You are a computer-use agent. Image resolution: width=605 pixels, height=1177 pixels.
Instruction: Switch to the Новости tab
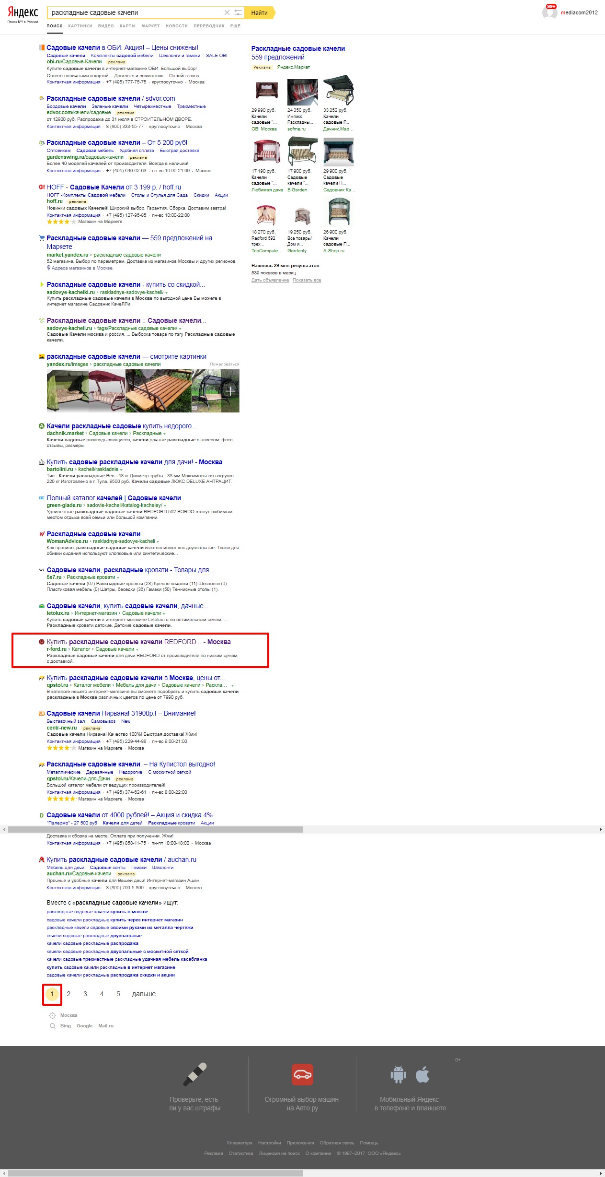click(177, 26)
